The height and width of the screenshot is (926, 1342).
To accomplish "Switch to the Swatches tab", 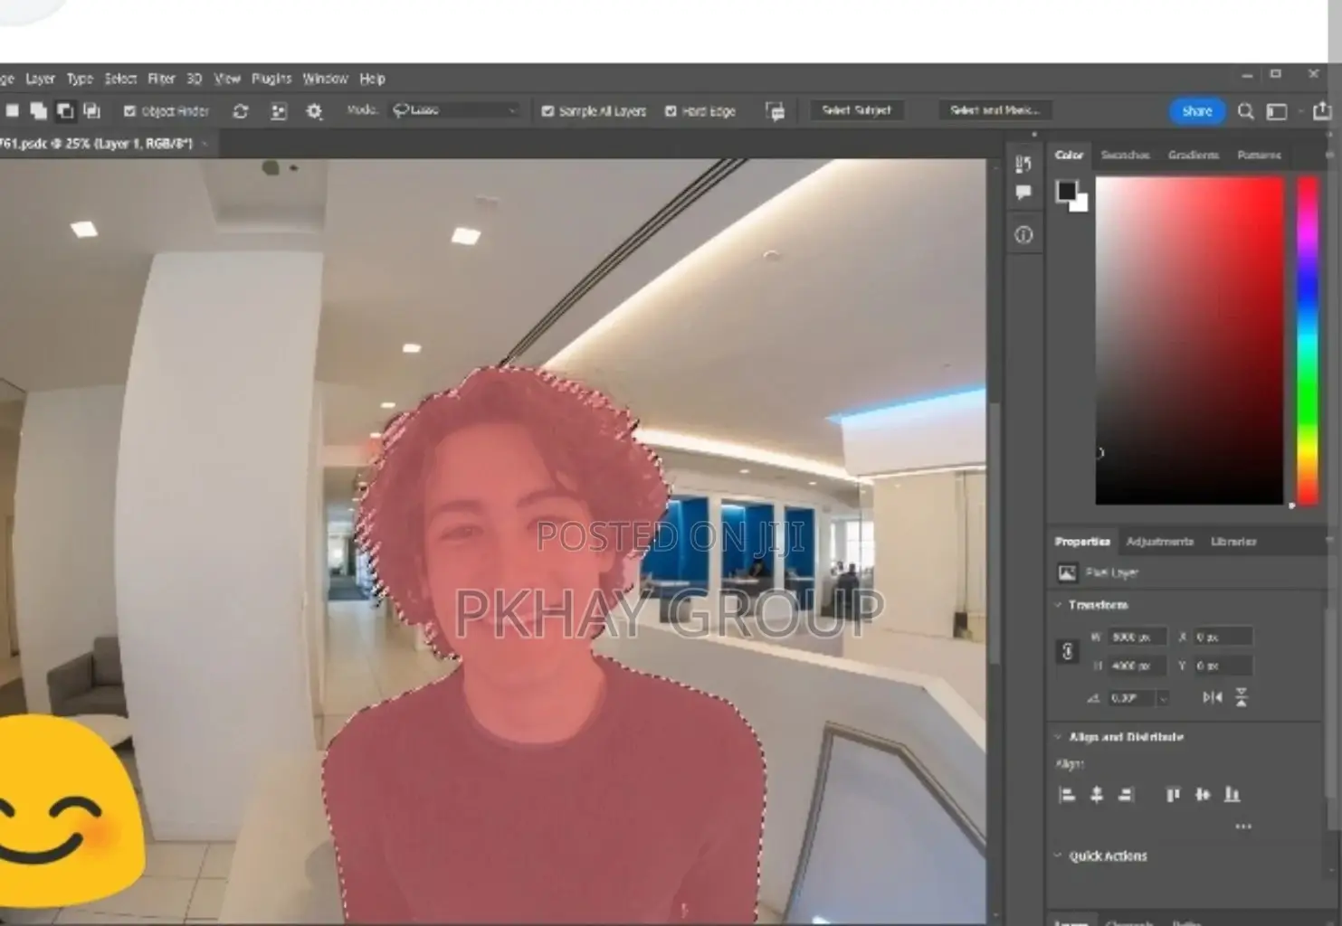I will (x=1125, y=155).
